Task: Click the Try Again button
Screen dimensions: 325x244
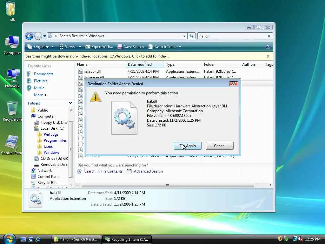Action: (188, 146)
